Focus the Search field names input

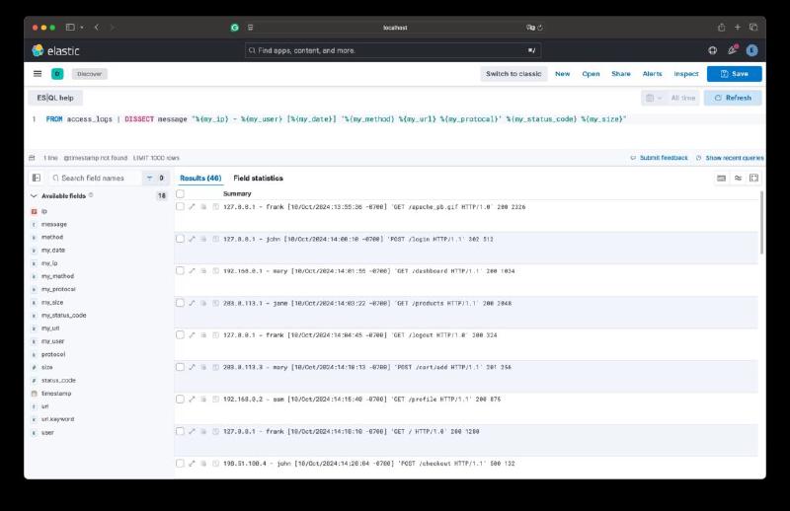[x=95, y=178]
